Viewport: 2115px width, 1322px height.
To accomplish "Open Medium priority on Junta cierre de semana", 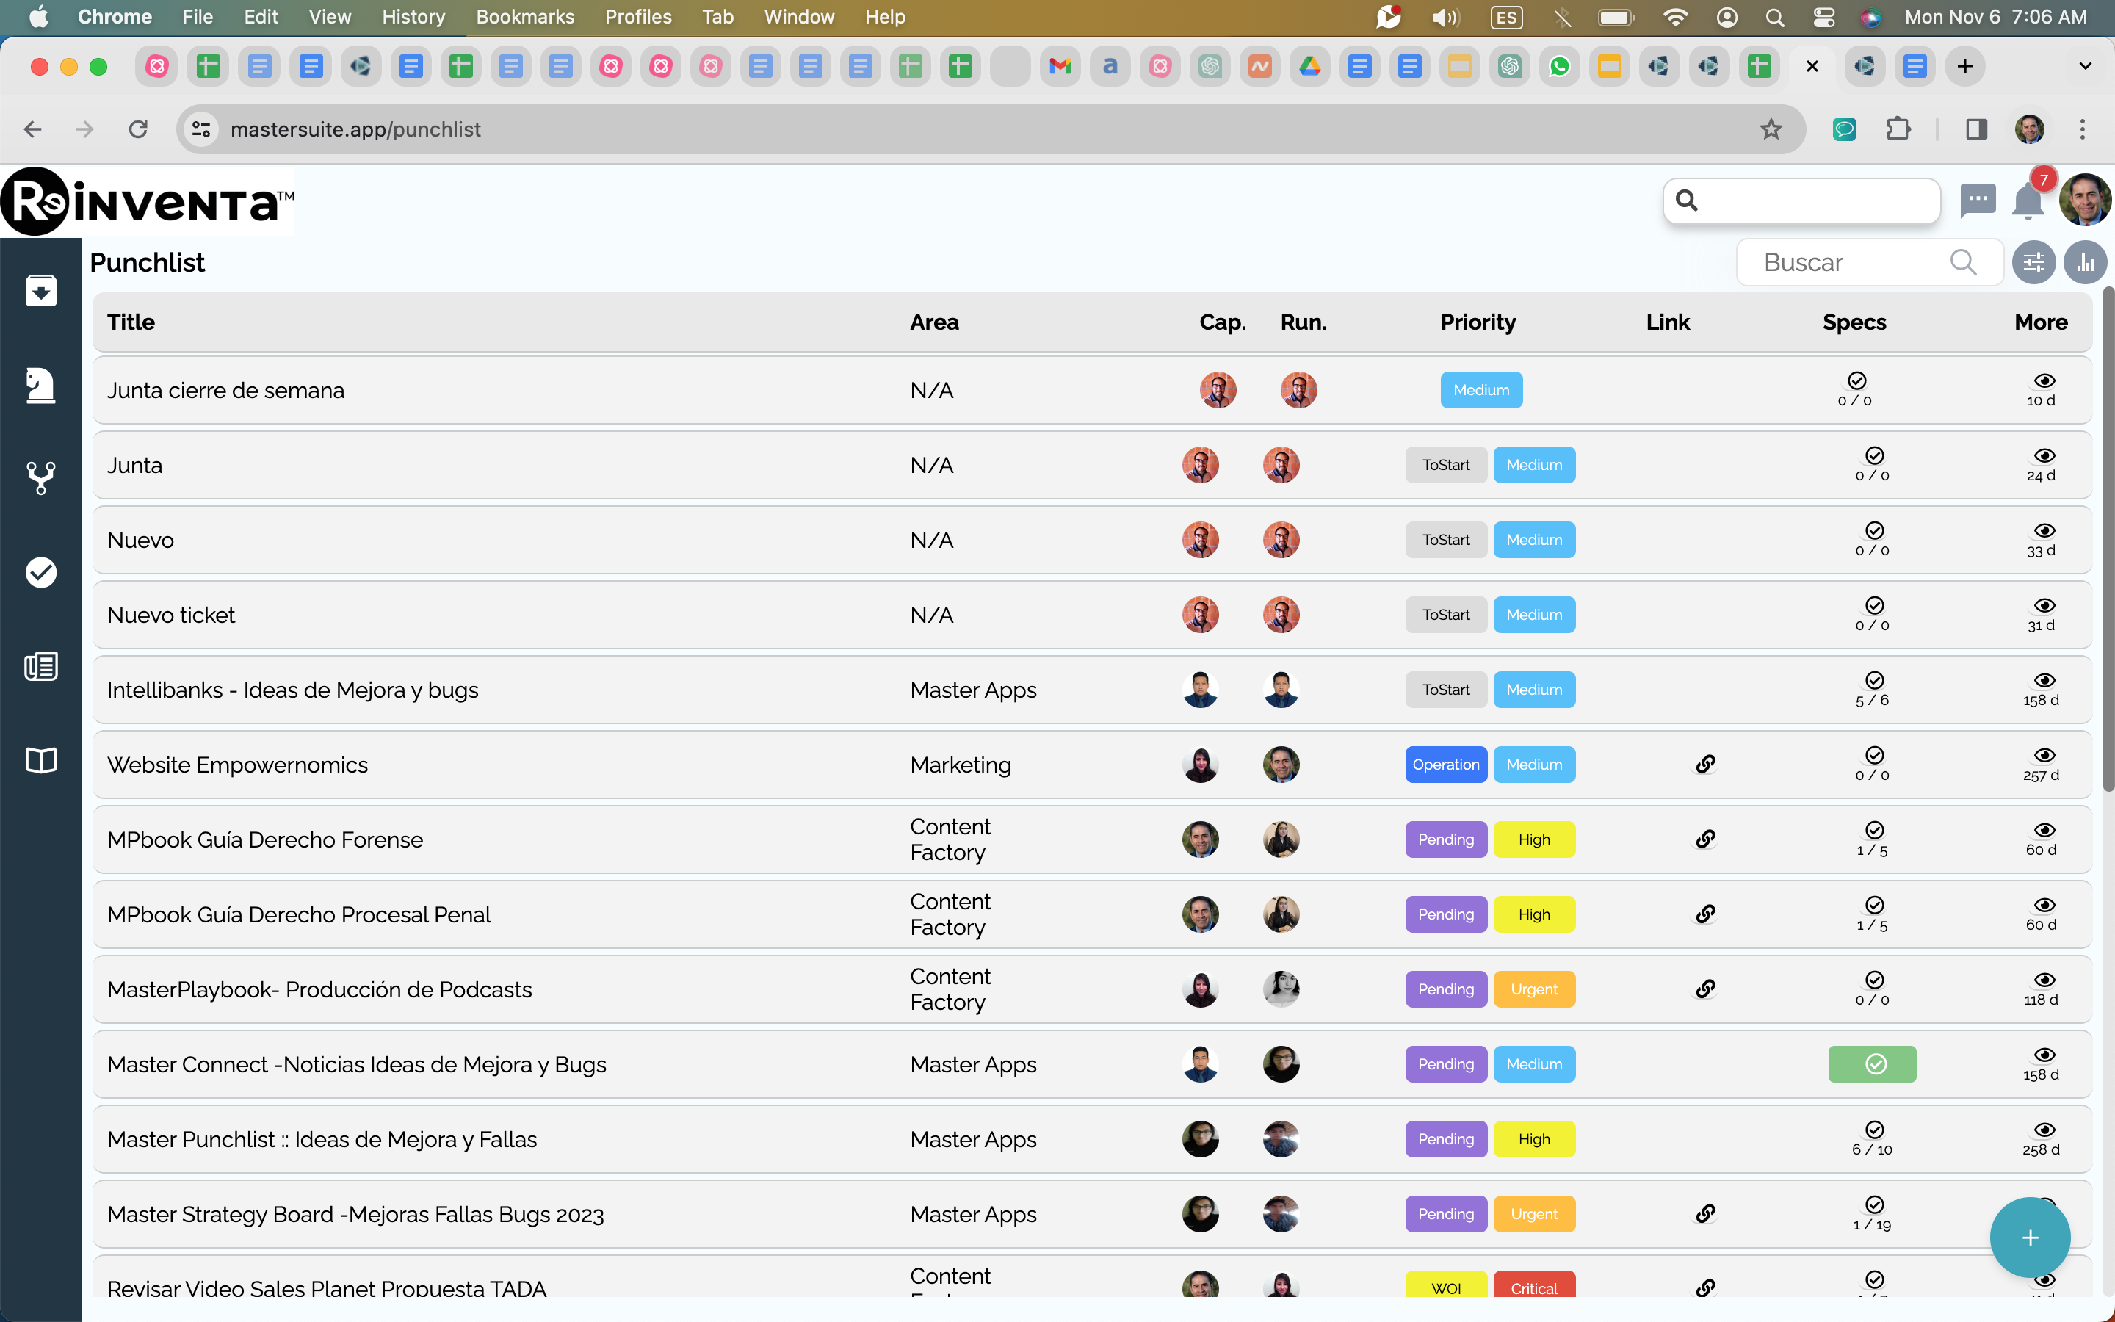I will tap(1481, 390).
